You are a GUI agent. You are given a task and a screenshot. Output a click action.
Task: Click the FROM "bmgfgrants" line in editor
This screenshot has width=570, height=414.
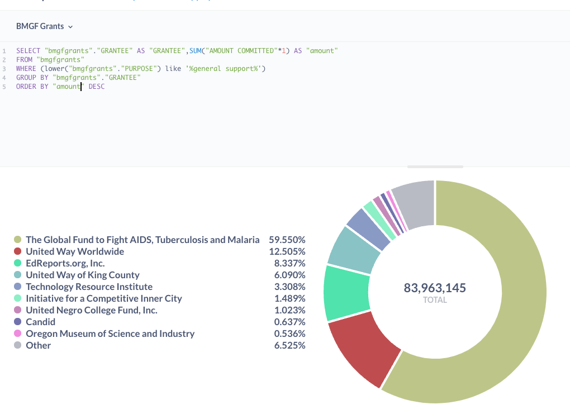coord(50,60)
